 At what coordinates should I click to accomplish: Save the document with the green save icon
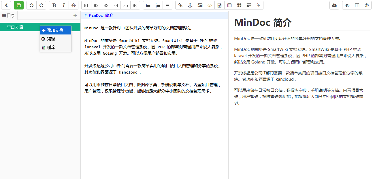coord(19,5)
